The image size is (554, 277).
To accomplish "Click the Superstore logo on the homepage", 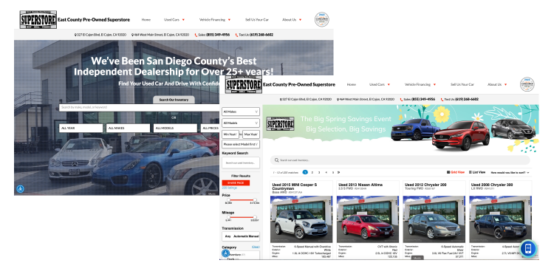I will coord(38,19).
